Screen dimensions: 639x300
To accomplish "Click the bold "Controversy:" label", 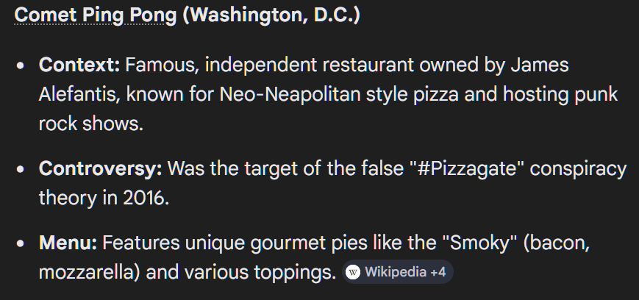I will (101, 169).
